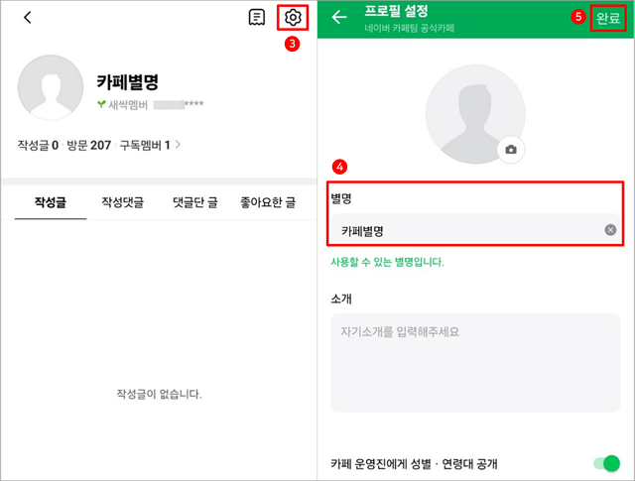
Task: Tap the camera icon to change profile photo
Action: point(511,149)
